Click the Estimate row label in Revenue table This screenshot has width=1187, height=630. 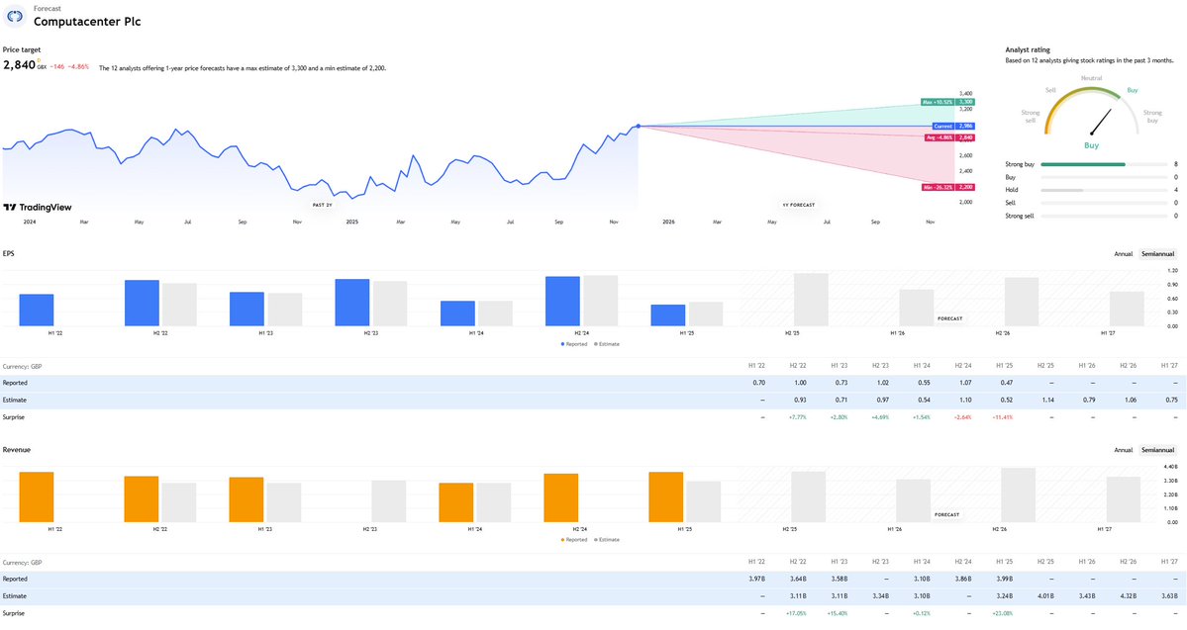(15, 596)
